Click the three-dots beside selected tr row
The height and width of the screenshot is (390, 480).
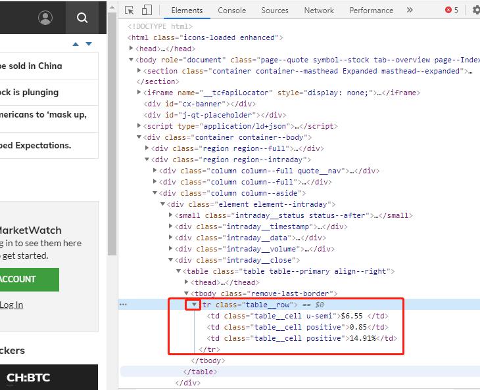(123, 305)
